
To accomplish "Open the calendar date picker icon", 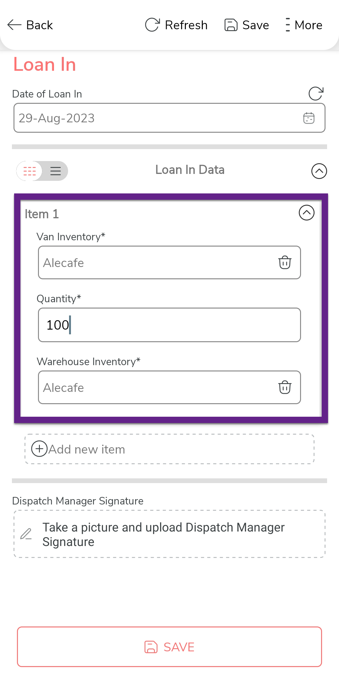I will (309, 118).
